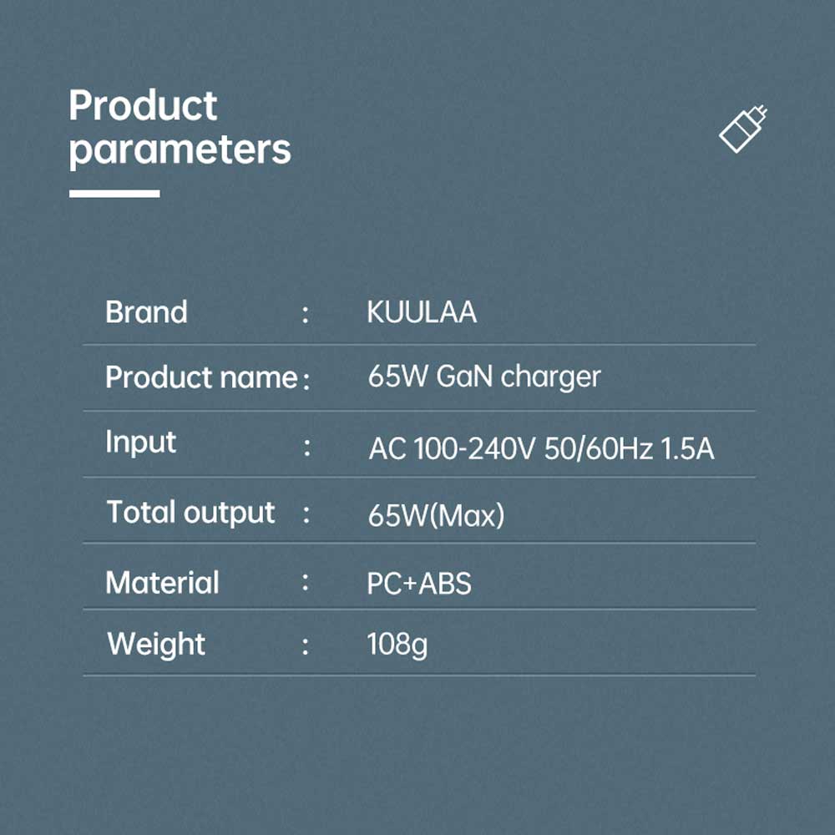Select the Weight label

156,645
